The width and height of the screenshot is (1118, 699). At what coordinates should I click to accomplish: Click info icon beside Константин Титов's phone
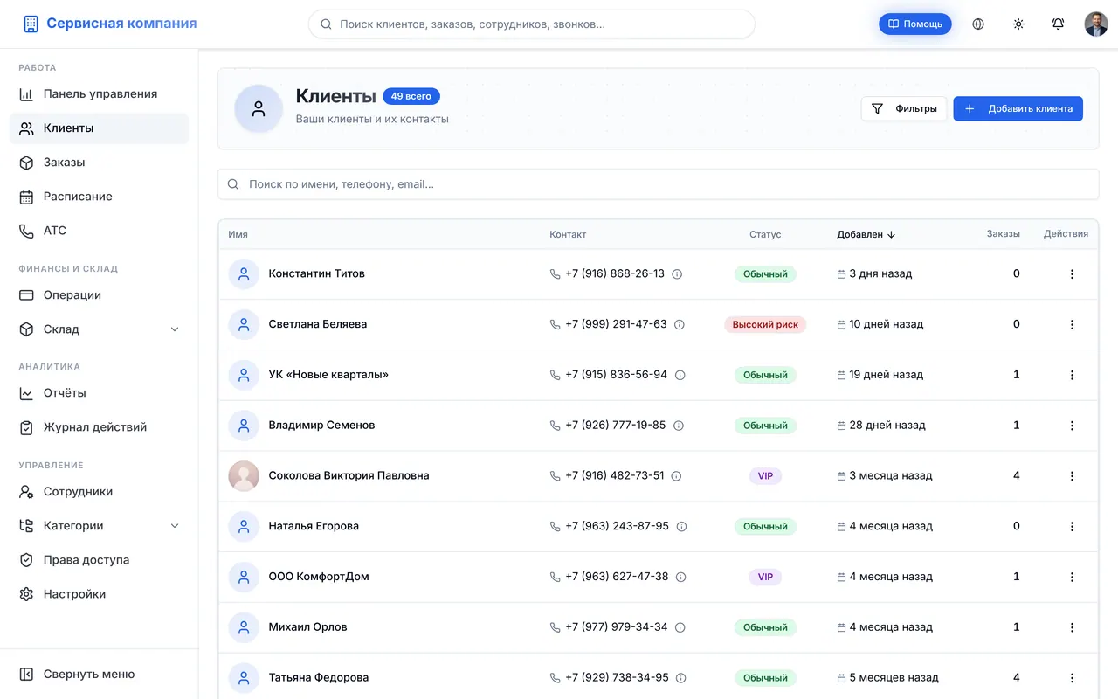point(677,273)
